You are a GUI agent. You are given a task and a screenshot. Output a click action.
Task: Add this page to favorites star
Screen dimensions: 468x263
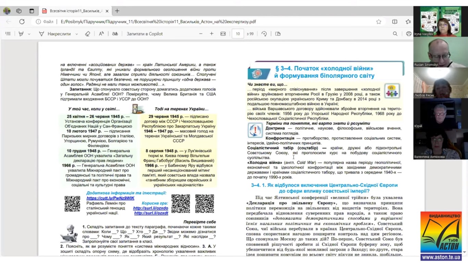(379, 22)
